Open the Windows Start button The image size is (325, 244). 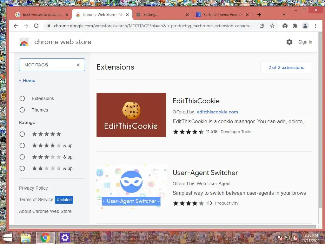8,238
